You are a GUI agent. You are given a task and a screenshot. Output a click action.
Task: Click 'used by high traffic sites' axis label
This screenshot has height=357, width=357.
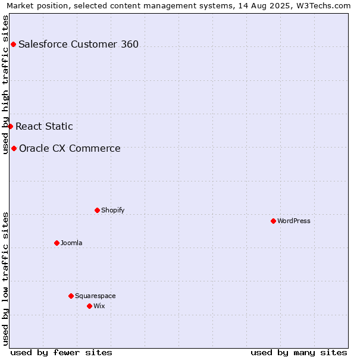(5, 84)
